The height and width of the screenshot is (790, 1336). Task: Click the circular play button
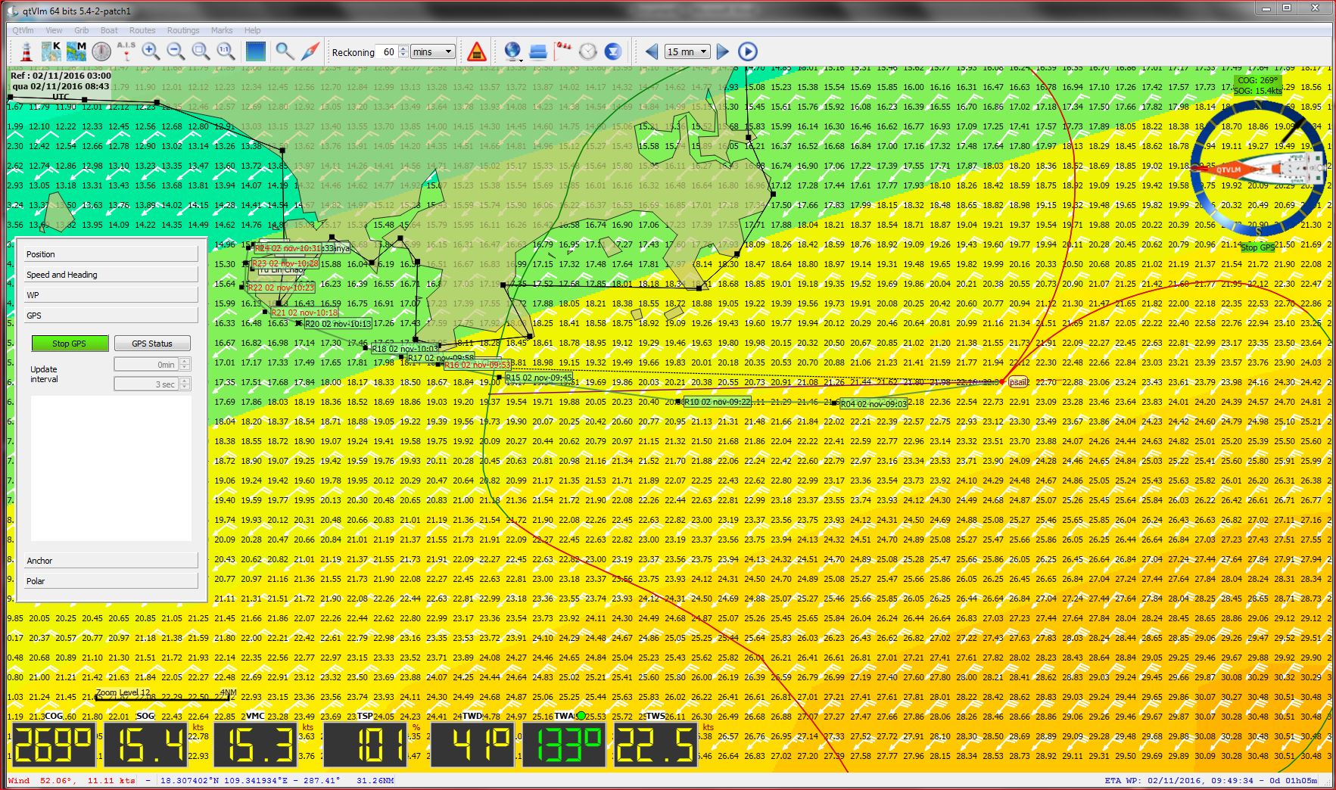pos(747,51)
